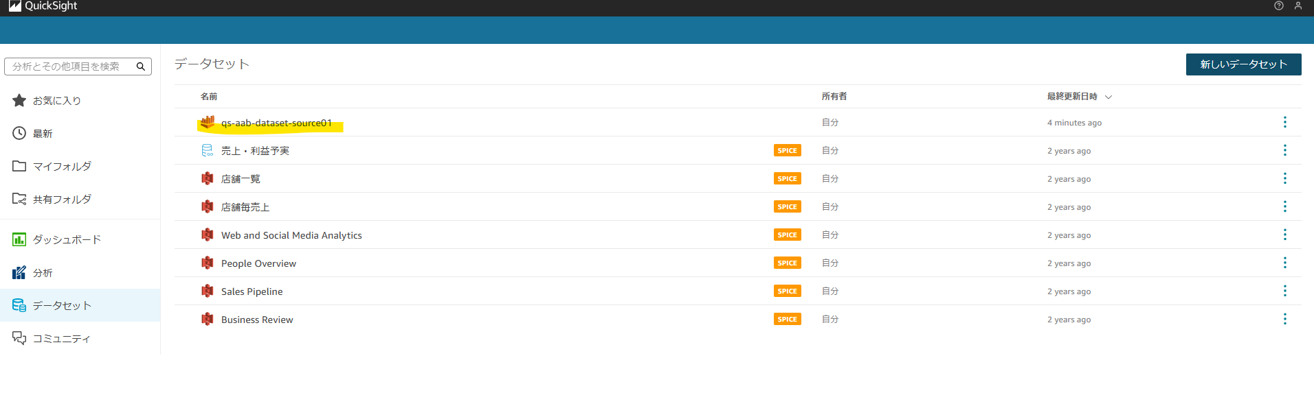
Task: Click the 最終更新日時 column header text
Action: pos(1072,97)
